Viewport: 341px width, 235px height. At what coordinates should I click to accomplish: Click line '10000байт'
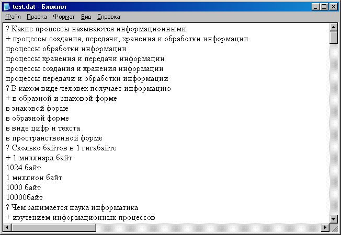(25, 197)
